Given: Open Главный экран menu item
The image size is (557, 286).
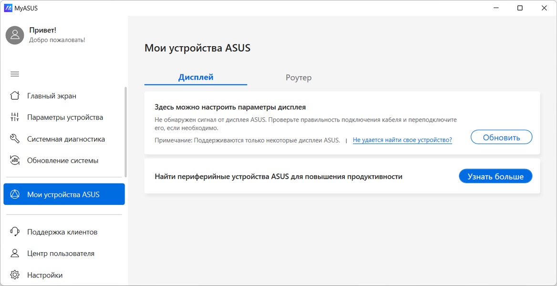Looking at the screenshot, I should (64, 96).
